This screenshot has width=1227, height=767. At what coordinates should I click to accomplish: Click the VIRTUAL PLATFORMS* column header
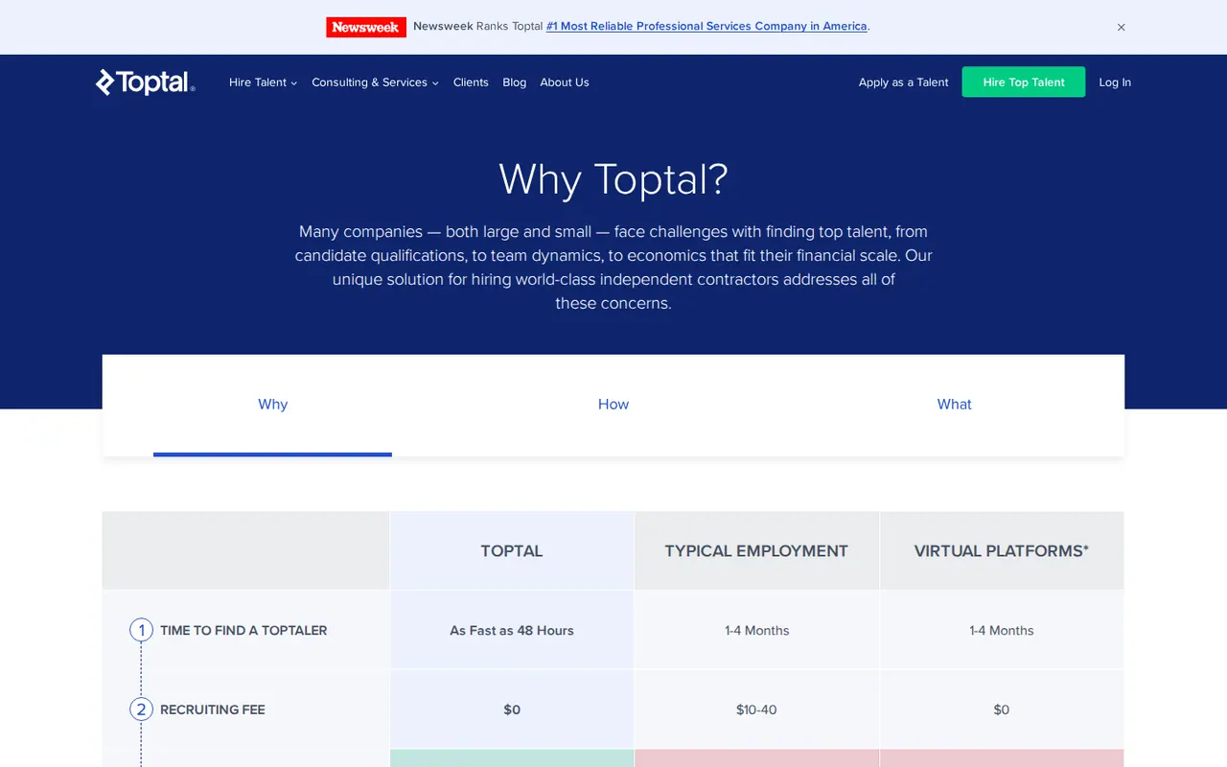(x=1002, y=551)
